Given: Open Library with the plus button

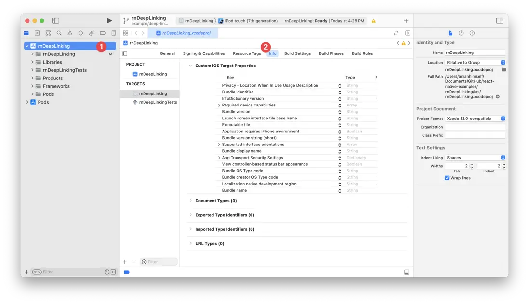Looking at the screenshot, I should click(x=406, y=21).
